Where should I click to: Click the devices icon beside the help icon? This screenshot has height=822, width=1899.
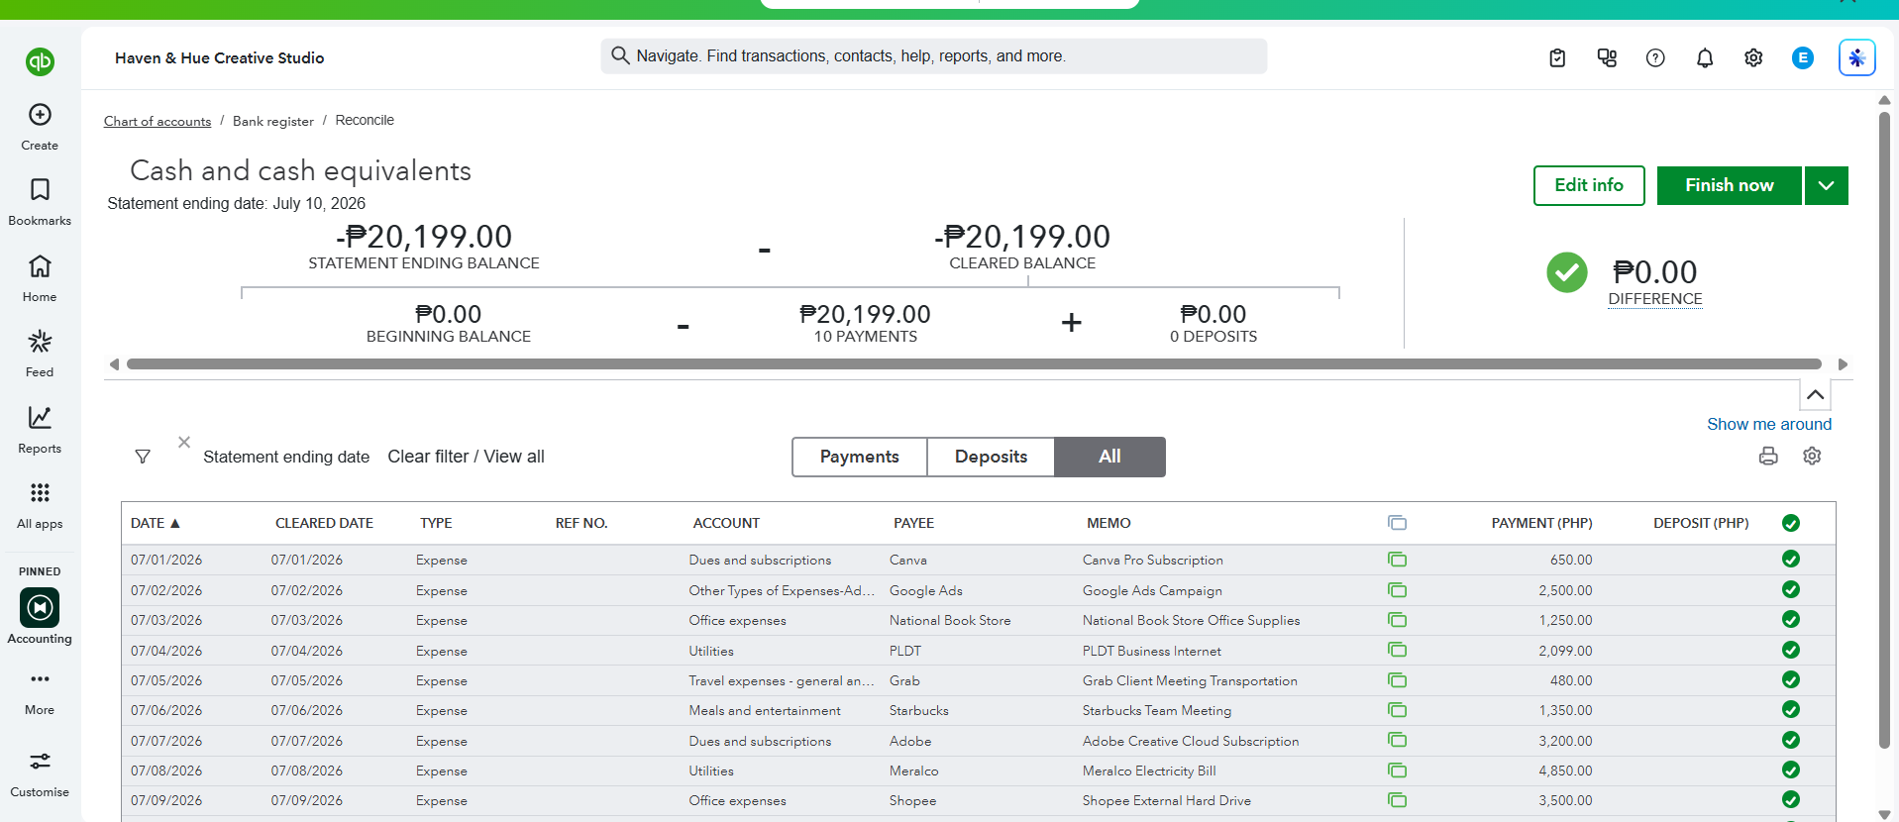(x=1607, y=58)
